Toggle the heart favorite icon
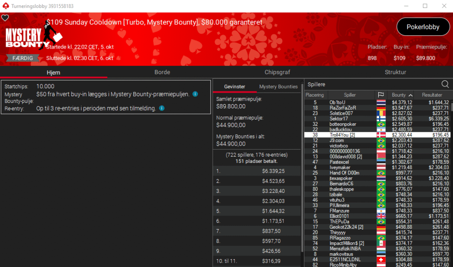This screenshot has width=453, height=267. pos(5,18)
